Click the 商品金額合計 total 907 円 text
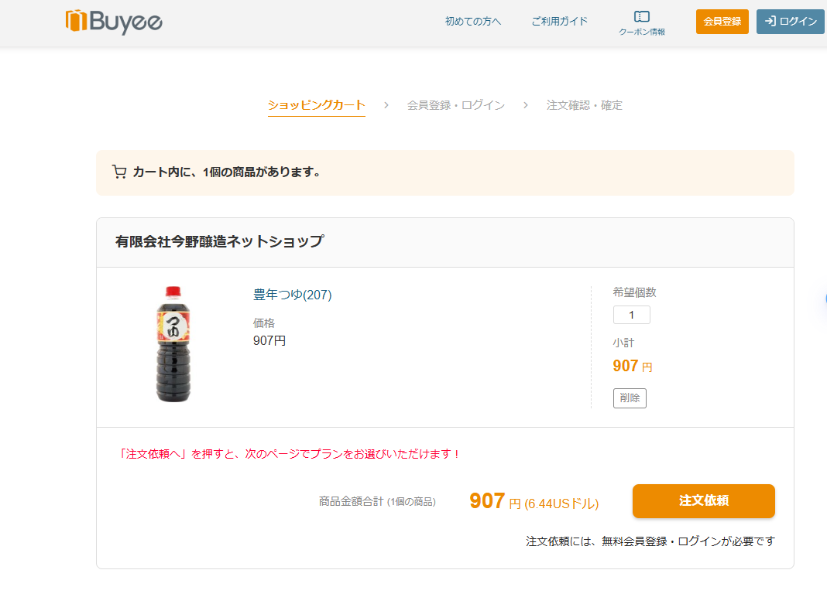Screen dimensions: 827x611 click(534, 501)
